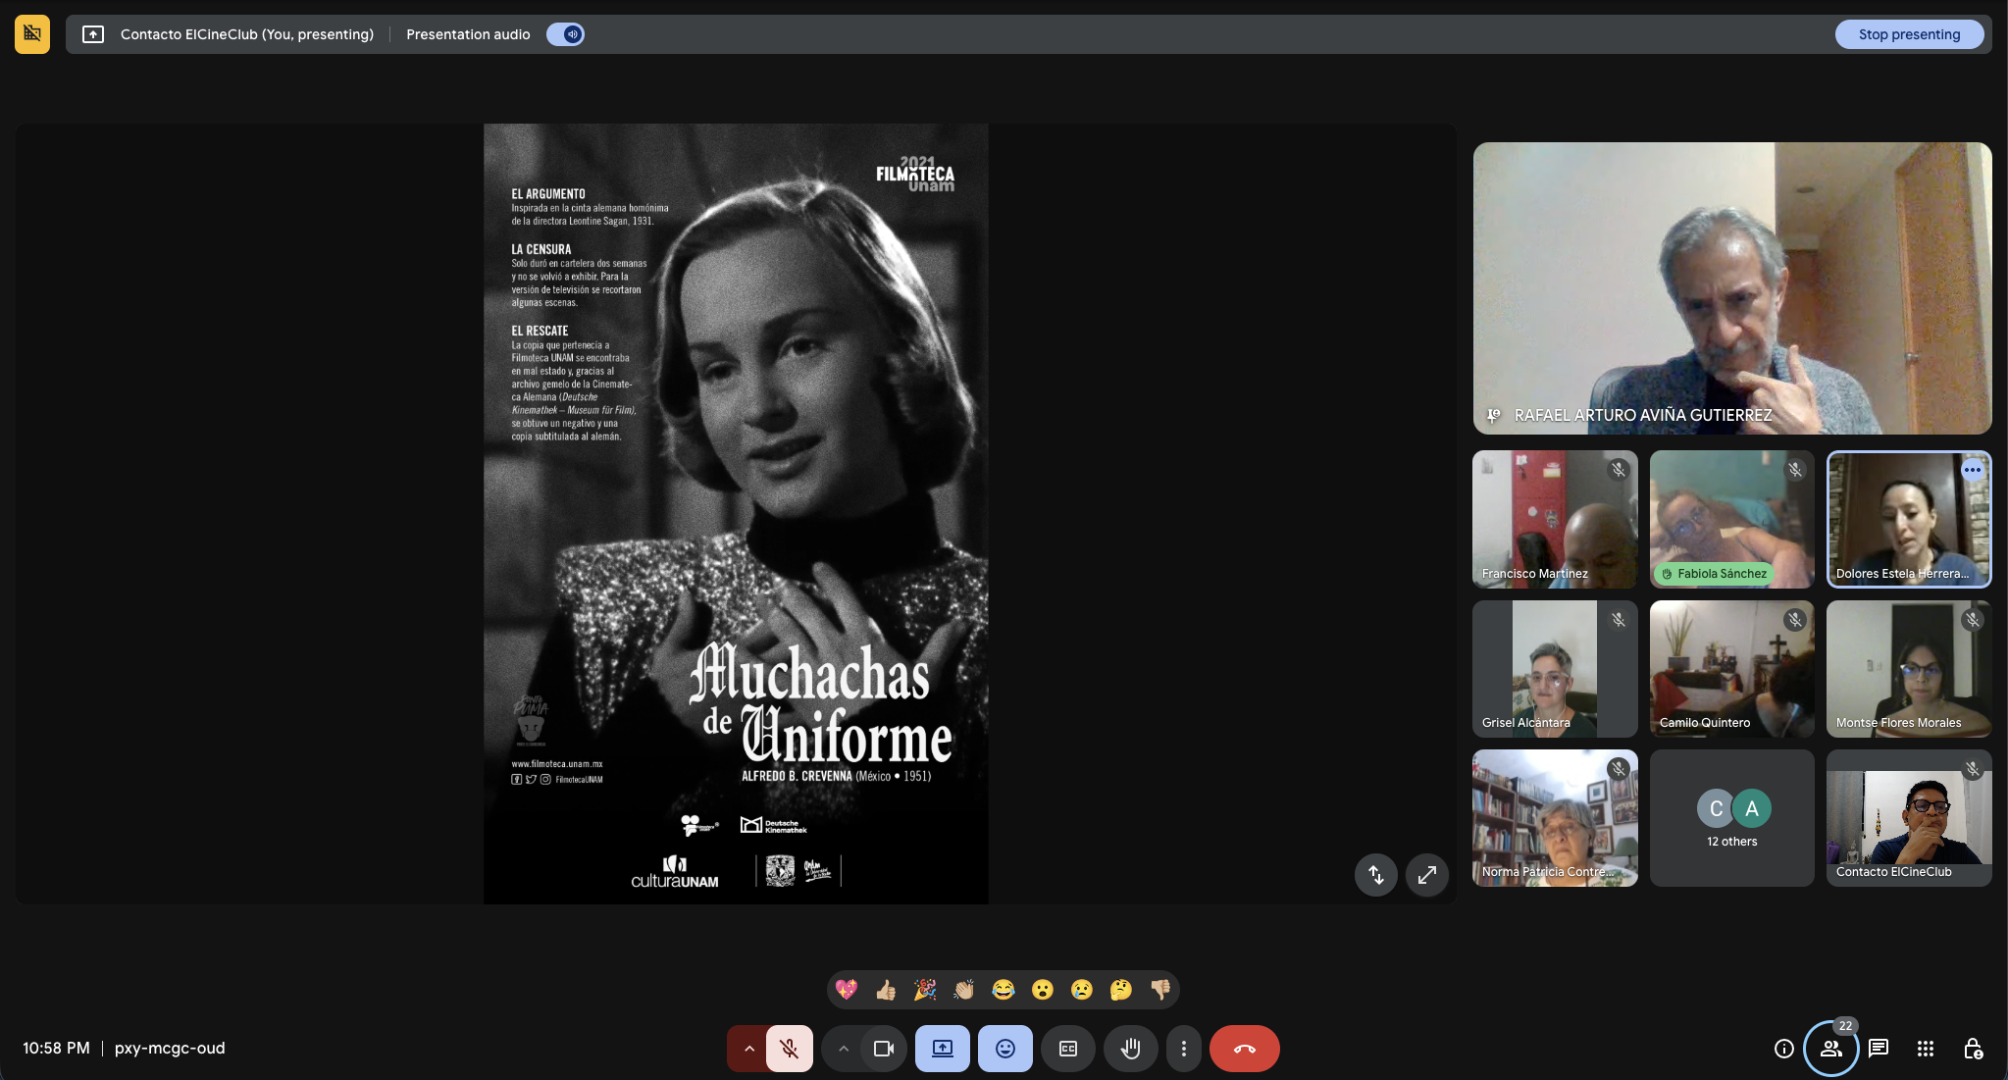Viewport: 2008px width, 1080px height.
Task: Turn on captions with CC button
Action: click(x=1068, y=1049)
